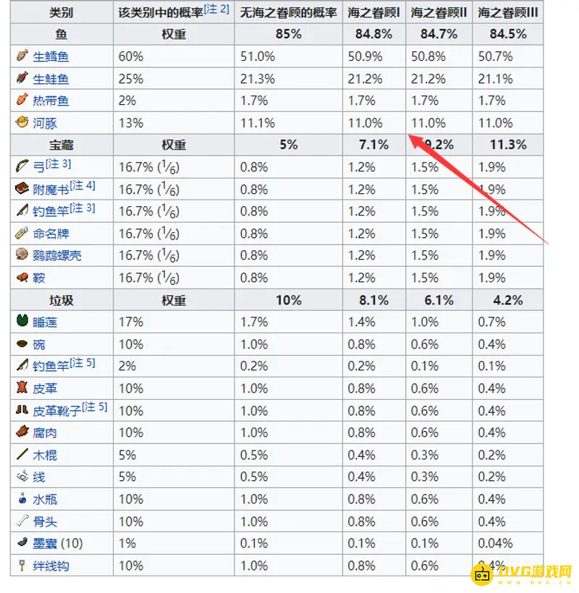This screenshot has width=579, height=593.
Task: Click the pufferfish icon
Action: (x=21, y=123)
